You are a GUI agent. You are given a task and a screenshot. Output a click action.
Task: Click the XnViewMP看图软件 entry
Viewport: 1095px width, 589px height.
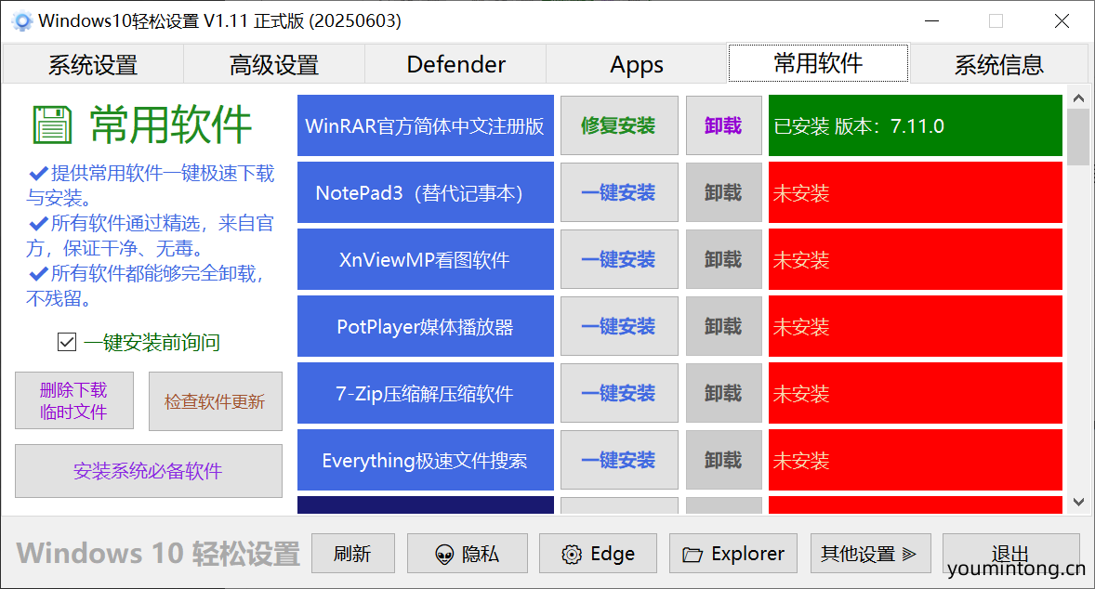click(426, 259)
